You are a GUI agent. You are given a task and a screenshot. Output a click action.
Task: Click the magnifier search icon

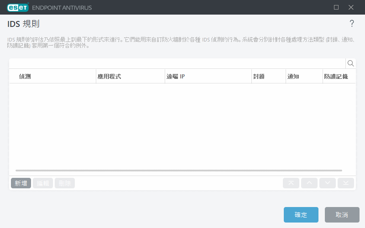click(x=350, y=63)
